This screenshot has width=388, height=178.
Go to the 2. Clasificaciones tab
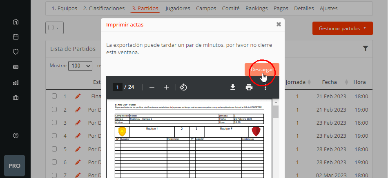(x=104, y=9)
